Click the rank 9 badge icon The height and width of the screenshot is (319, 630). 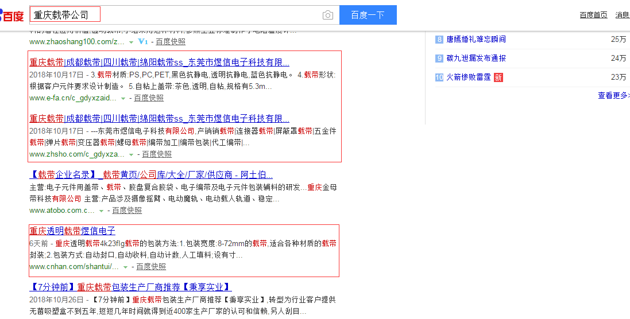439,59
